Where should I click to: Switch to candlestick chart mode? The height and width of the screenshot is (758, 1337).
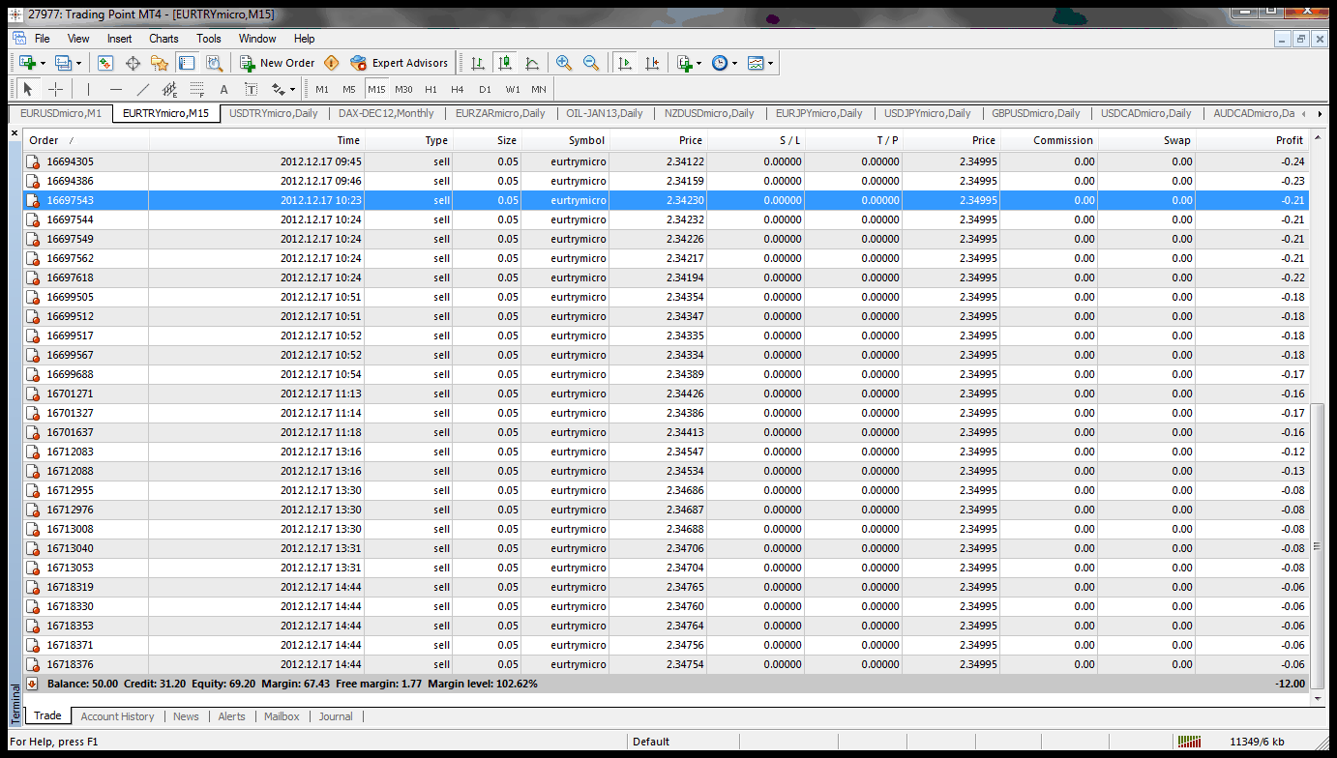504,63
